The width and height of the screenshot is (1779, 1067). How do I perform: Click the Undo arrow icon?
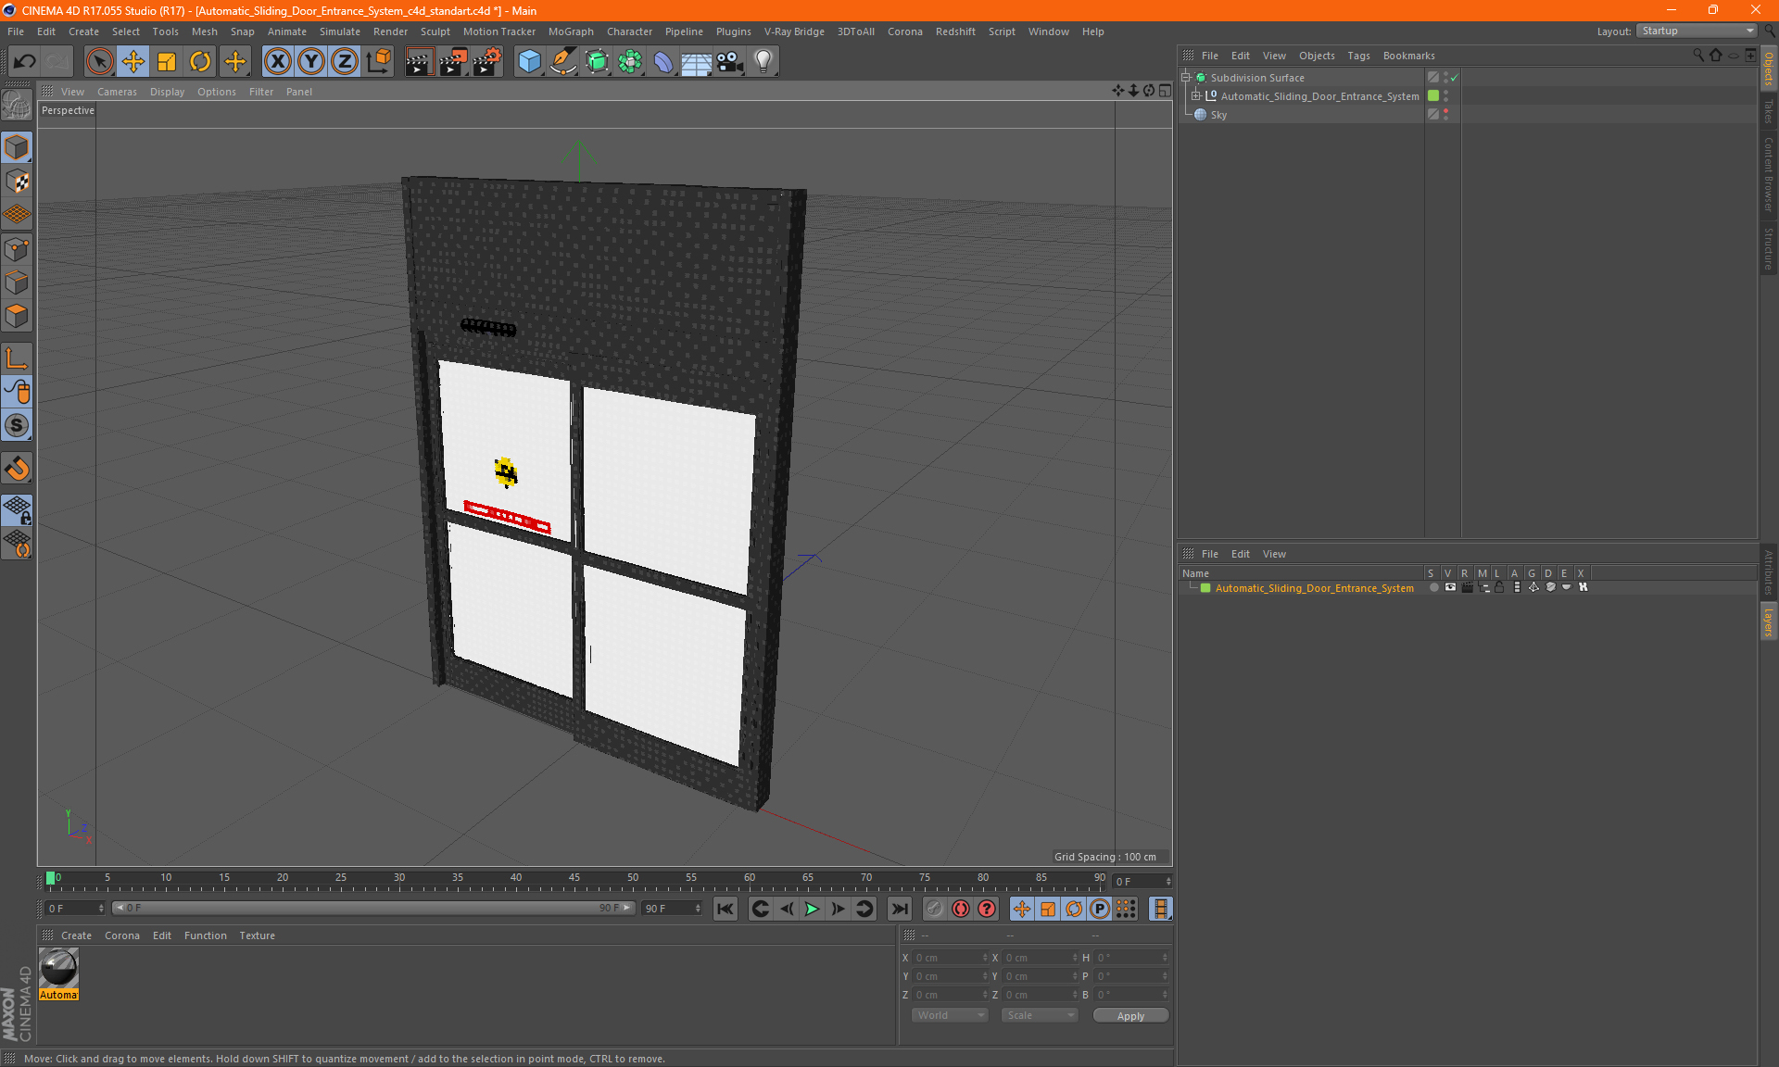click(x=25, y=62)
